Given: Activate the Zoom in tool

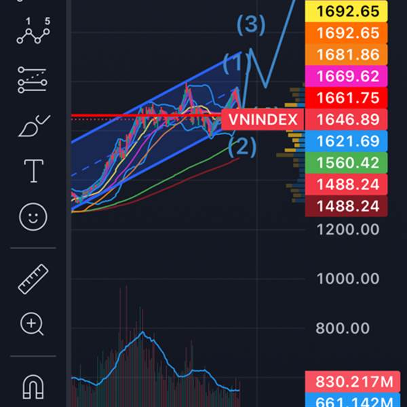Looking at the screenshot, I should [32, 324].
